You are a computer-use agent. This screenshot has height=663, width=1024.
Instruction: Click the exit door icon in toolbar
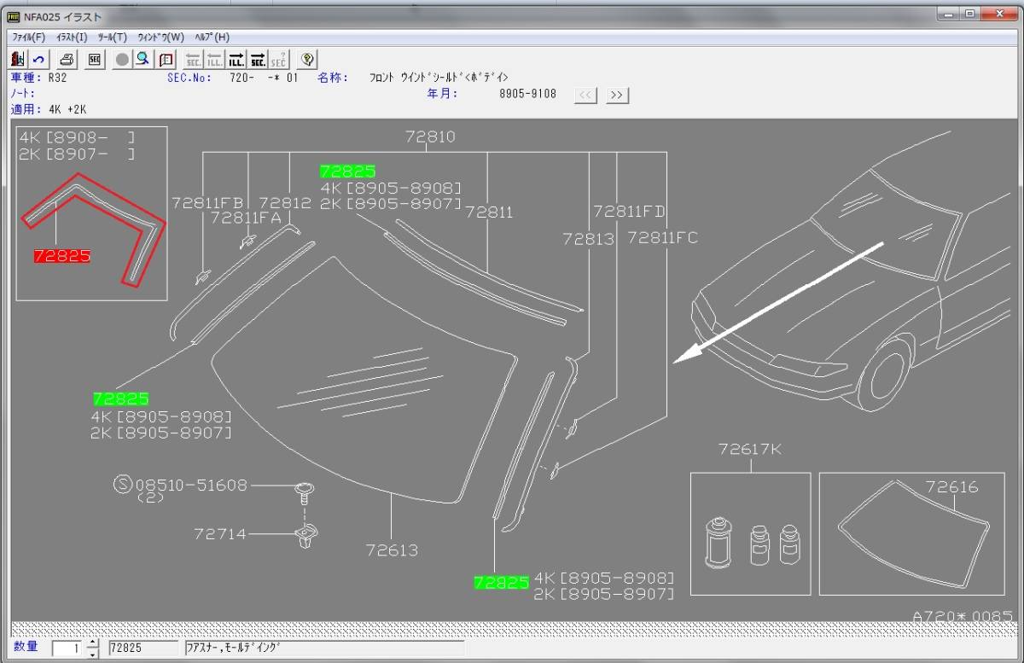(x=19, y=59)
